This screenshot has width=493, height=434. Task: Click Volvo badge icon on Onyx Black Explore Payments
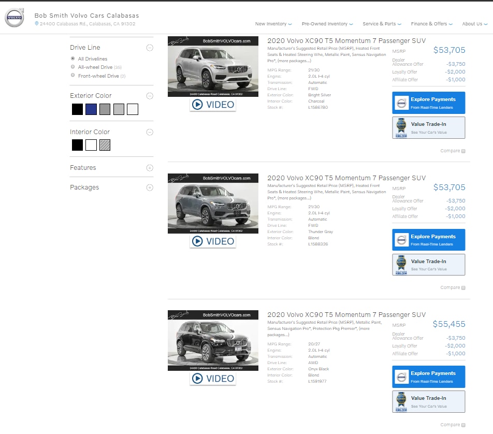[x=401, y=377]
